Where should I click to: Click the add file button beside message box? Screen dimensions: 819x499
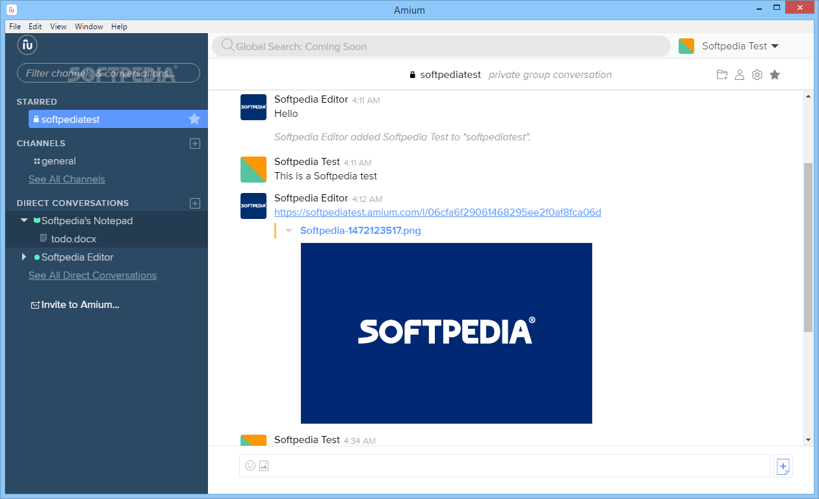pos(783,466)
